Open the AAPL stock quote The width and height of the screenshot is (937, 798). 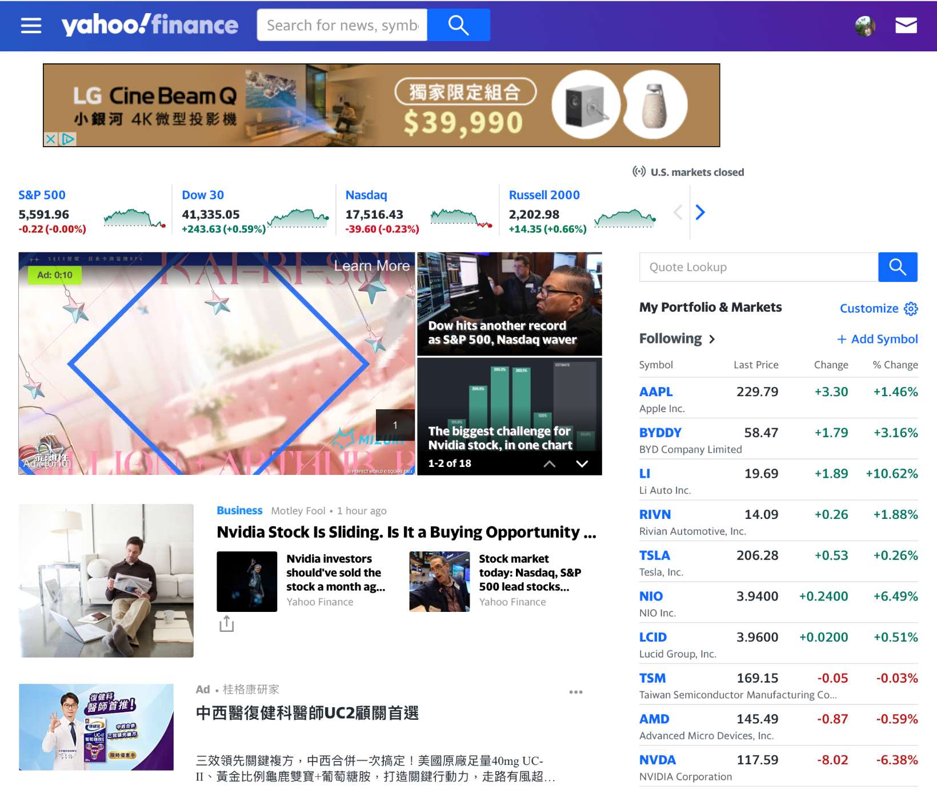pyautogui.click(x=656, y=392)
